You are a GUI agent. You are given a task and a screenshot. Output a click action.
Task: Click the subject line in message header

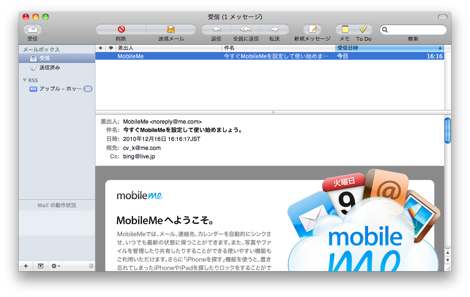[x=183, y=130]
